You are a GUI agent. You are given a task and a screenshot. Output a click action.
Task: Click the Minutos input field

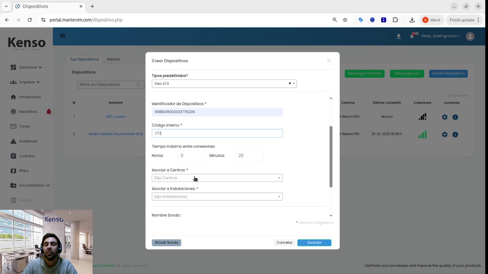tap(249, 155)
